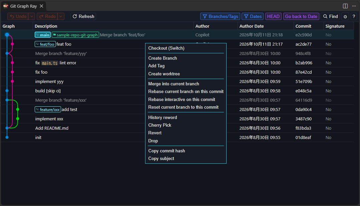Click commit hash ac2de77
360x206 pixels.
(x=304, y=44)
